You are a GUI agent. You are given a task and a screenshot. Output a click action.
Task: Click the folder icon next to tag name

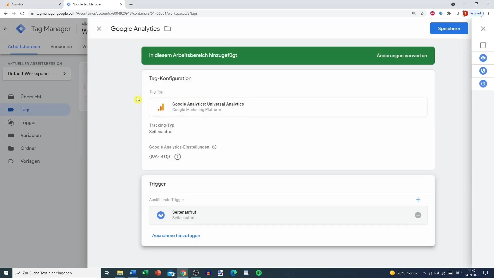167,29
